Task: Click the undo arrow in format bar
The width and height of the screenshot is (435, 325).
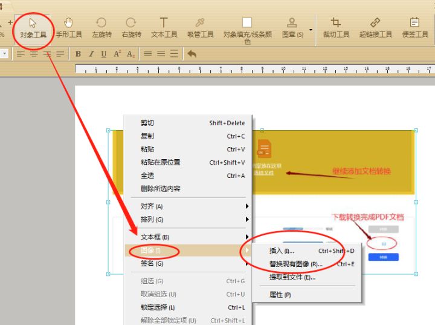Action: (192, 54)
